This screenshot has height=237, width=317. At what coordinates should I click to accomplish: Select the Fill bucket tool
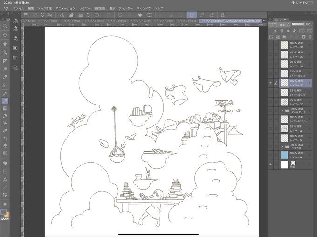pos(5,163)
